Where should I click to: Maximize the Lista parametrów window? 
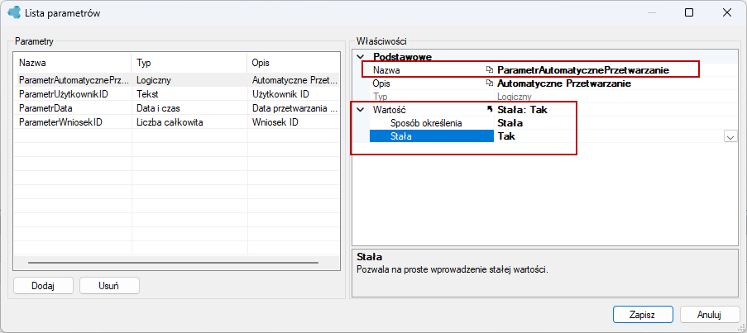688,13
